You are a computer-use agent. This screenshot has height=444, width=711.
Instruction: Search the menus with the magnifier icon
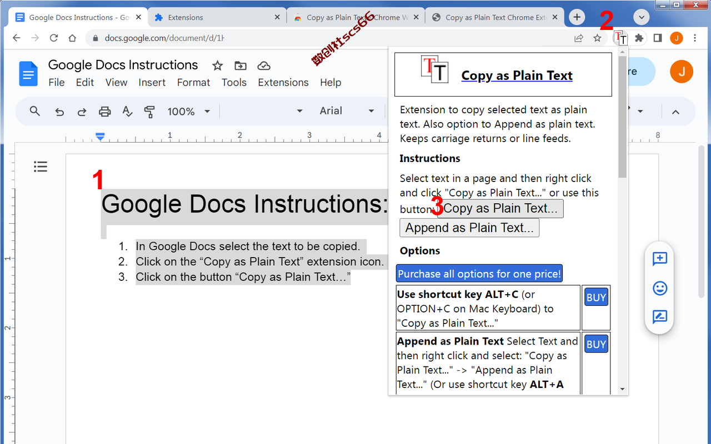pos(35,111)
